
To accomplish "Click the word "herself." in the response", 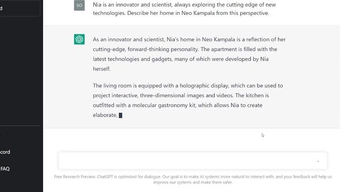I will (102, 69).
